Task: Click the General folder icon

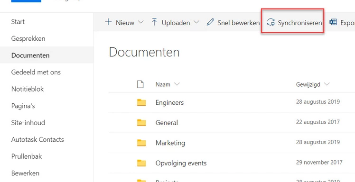Action: click(141, 123)
